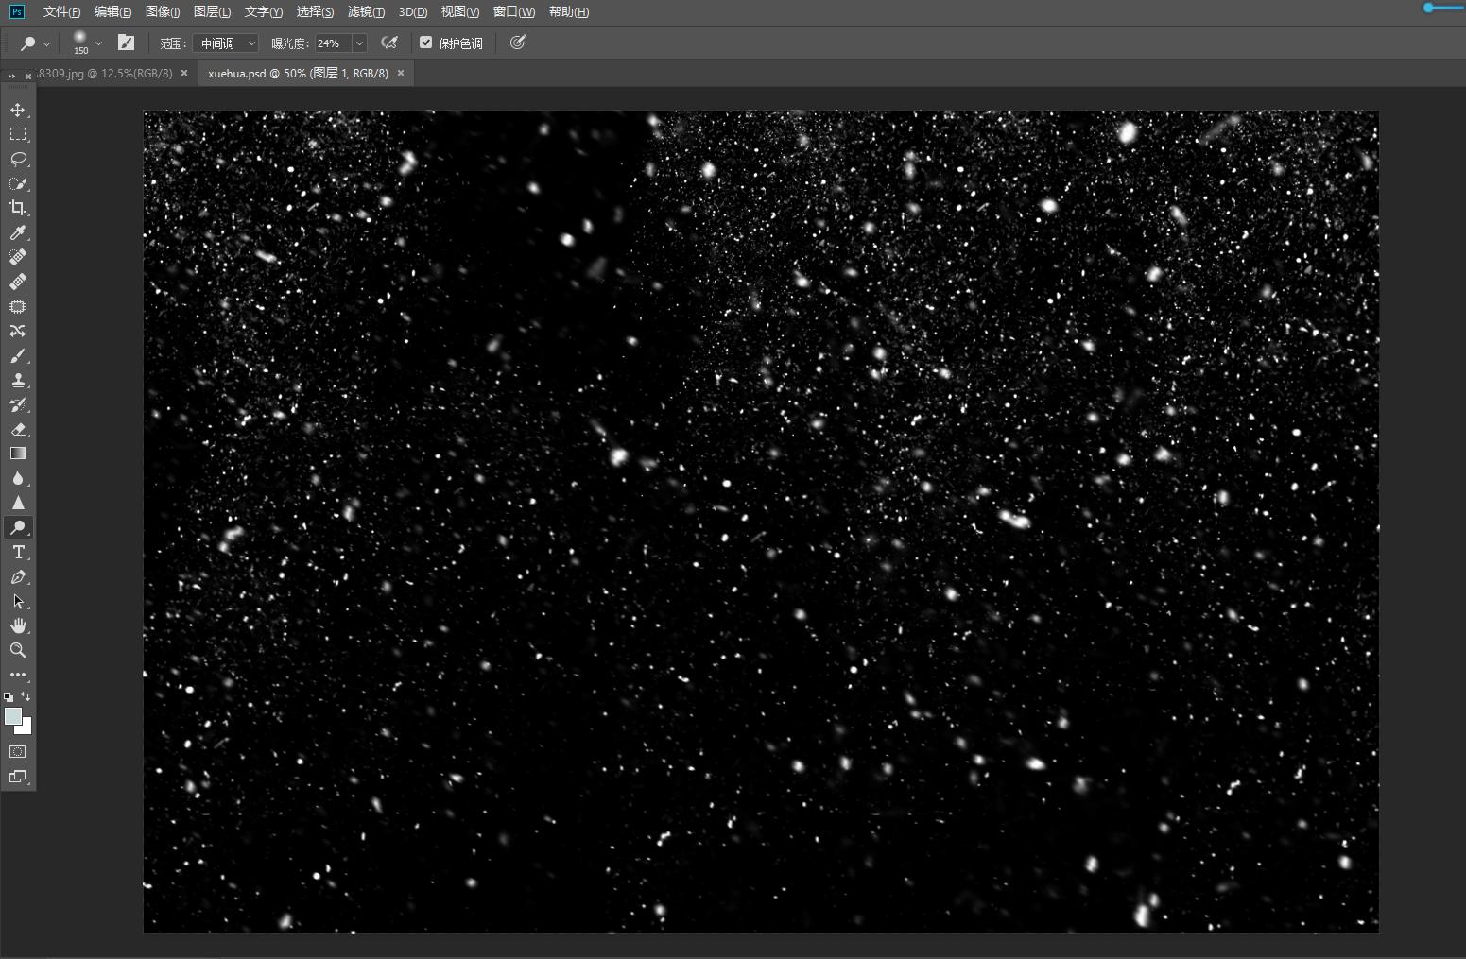
Task: Expand the 曝光度 exposure dropdown arrow
Action: point(359,43)
